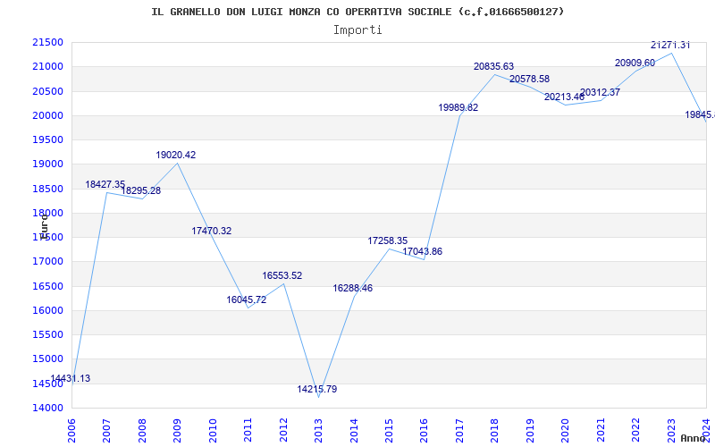Select the data label 17470.32
Image resolution: width=715 pixels, height=447 pixels.
(x=211, y=232)
